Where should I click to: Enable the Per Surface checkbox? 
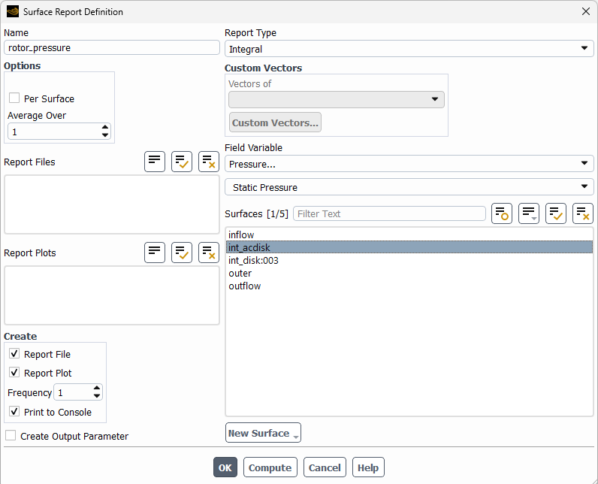pos(14,98)
